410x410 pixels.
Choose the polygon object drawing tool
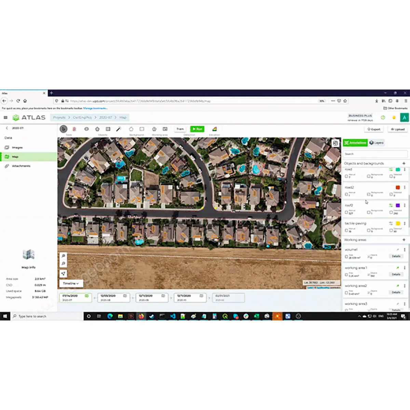97,129
